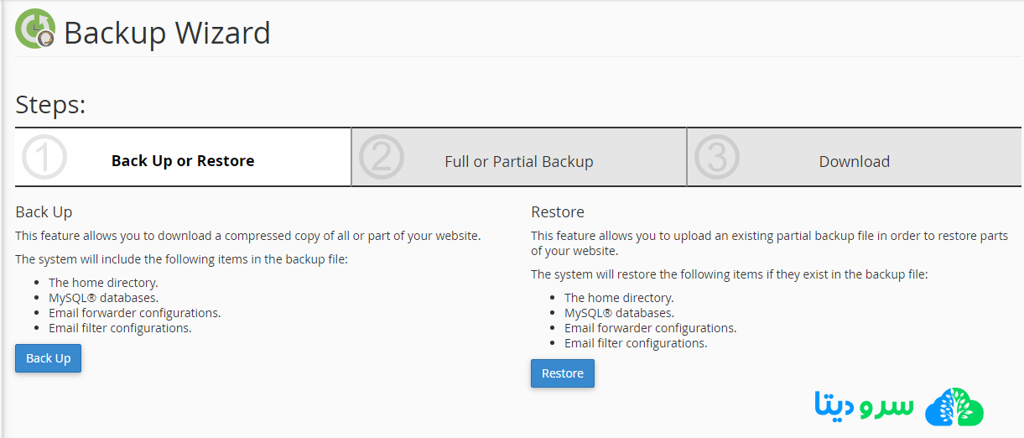
Task: Go to the Download step tab
Action: (x=854, y=162)
